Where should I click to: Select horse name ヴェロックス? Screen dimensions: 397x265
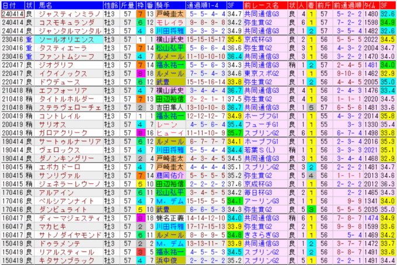click(x=60, y=150)
